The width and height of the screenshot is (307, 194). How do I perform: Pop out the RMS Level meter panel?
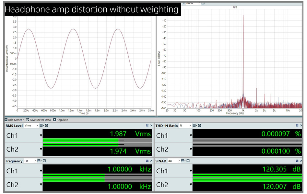147,125
